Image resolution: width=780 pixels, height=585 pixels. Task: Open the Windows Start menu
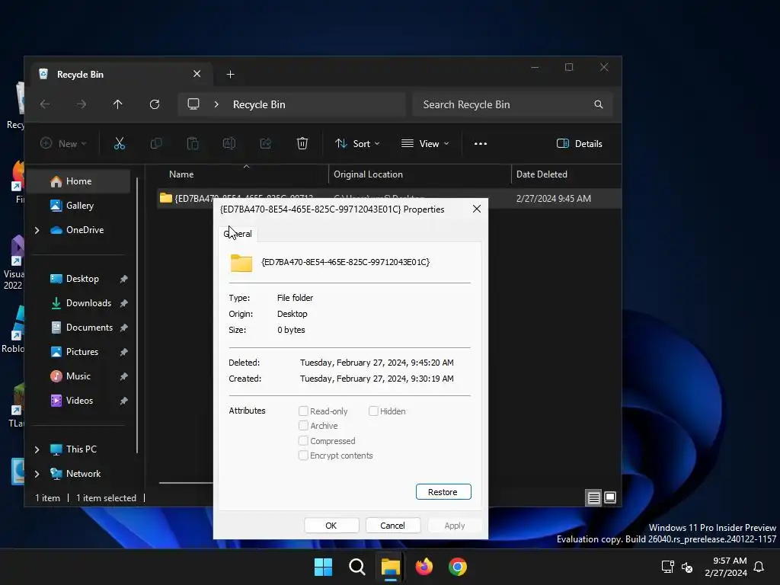point(323,567)
